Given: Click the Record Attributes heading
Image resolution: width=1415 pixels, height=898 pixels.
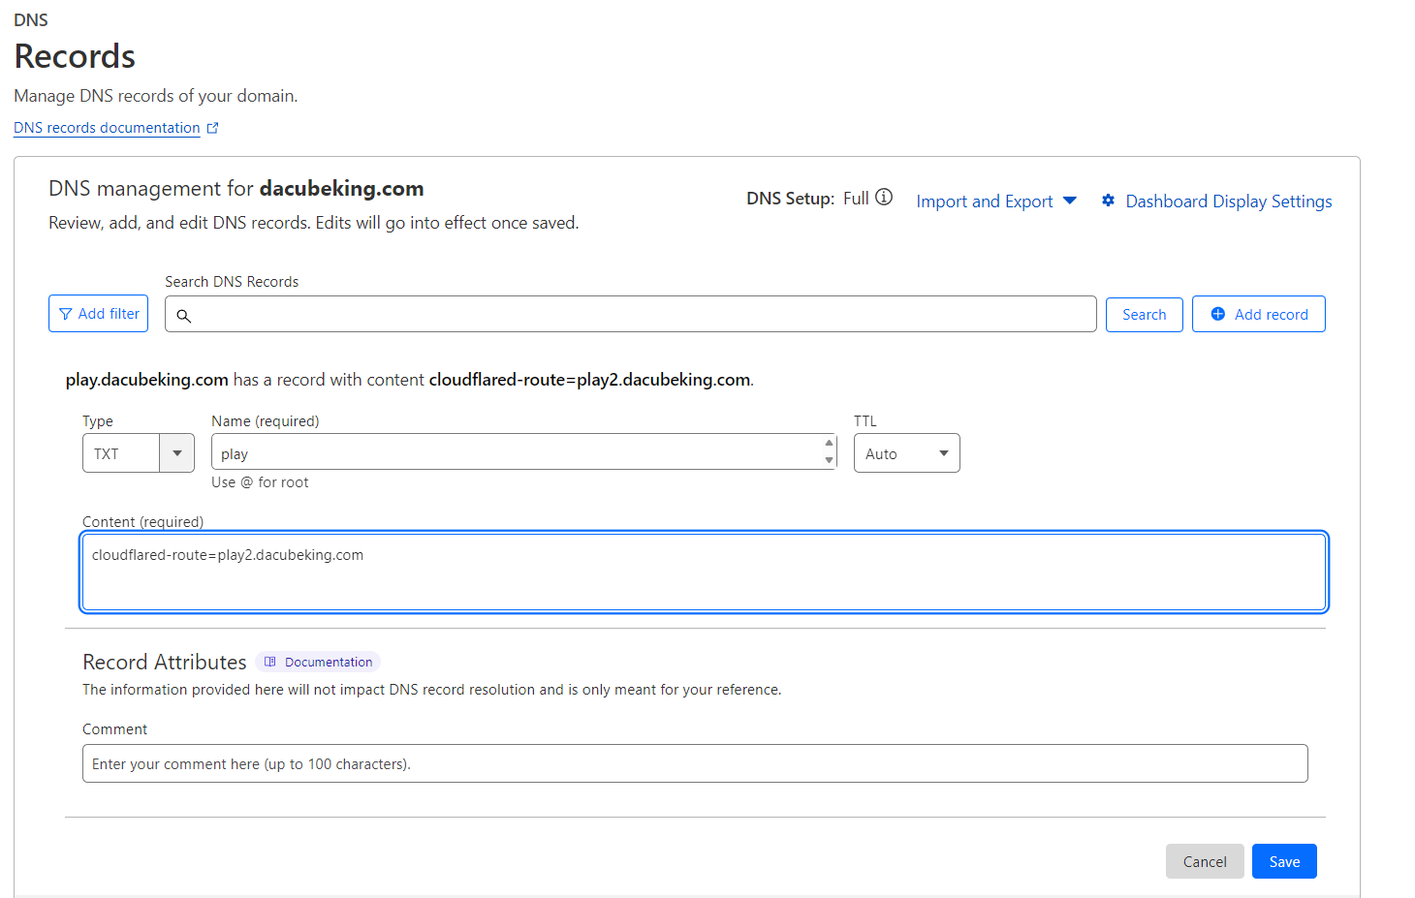Looking at the screenshot, I should (x=165, y=662).
